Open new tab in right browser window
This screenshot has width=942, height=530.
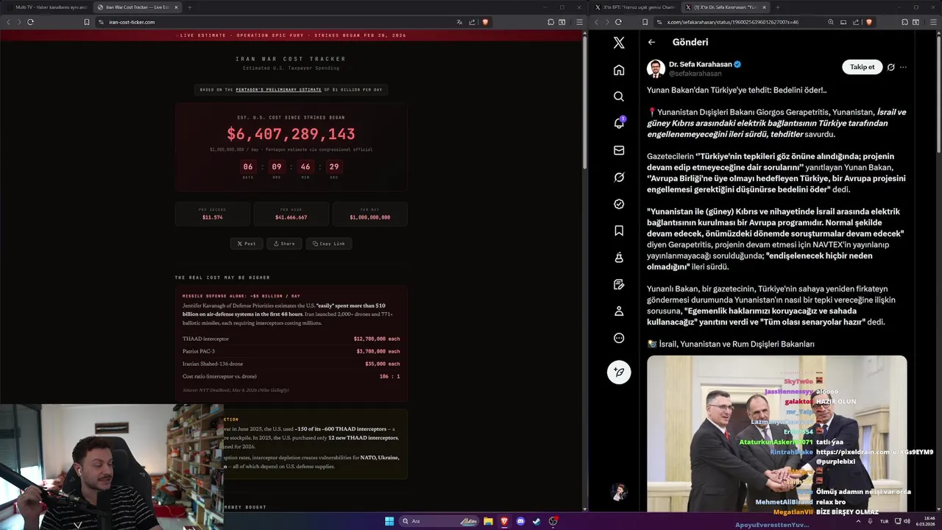(x=777, y=7)
